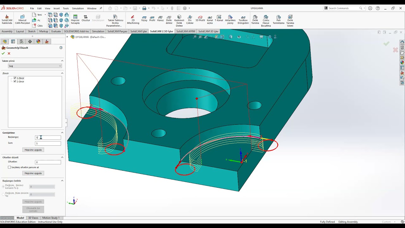Open the 3D Views bottom tab

coord(33,218)
